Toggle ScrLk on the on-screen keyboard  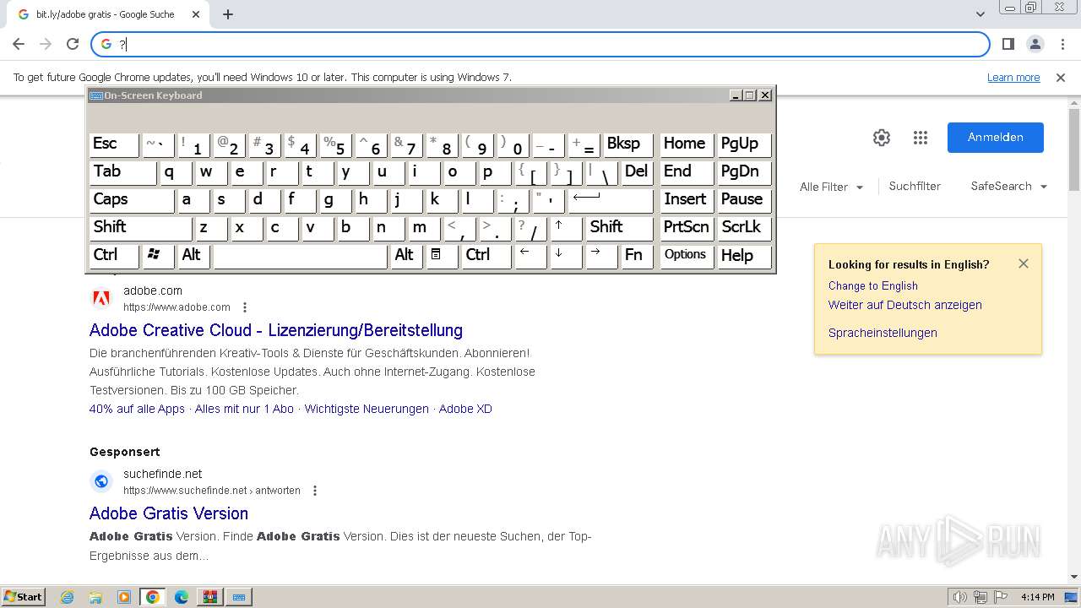point(744,228)
